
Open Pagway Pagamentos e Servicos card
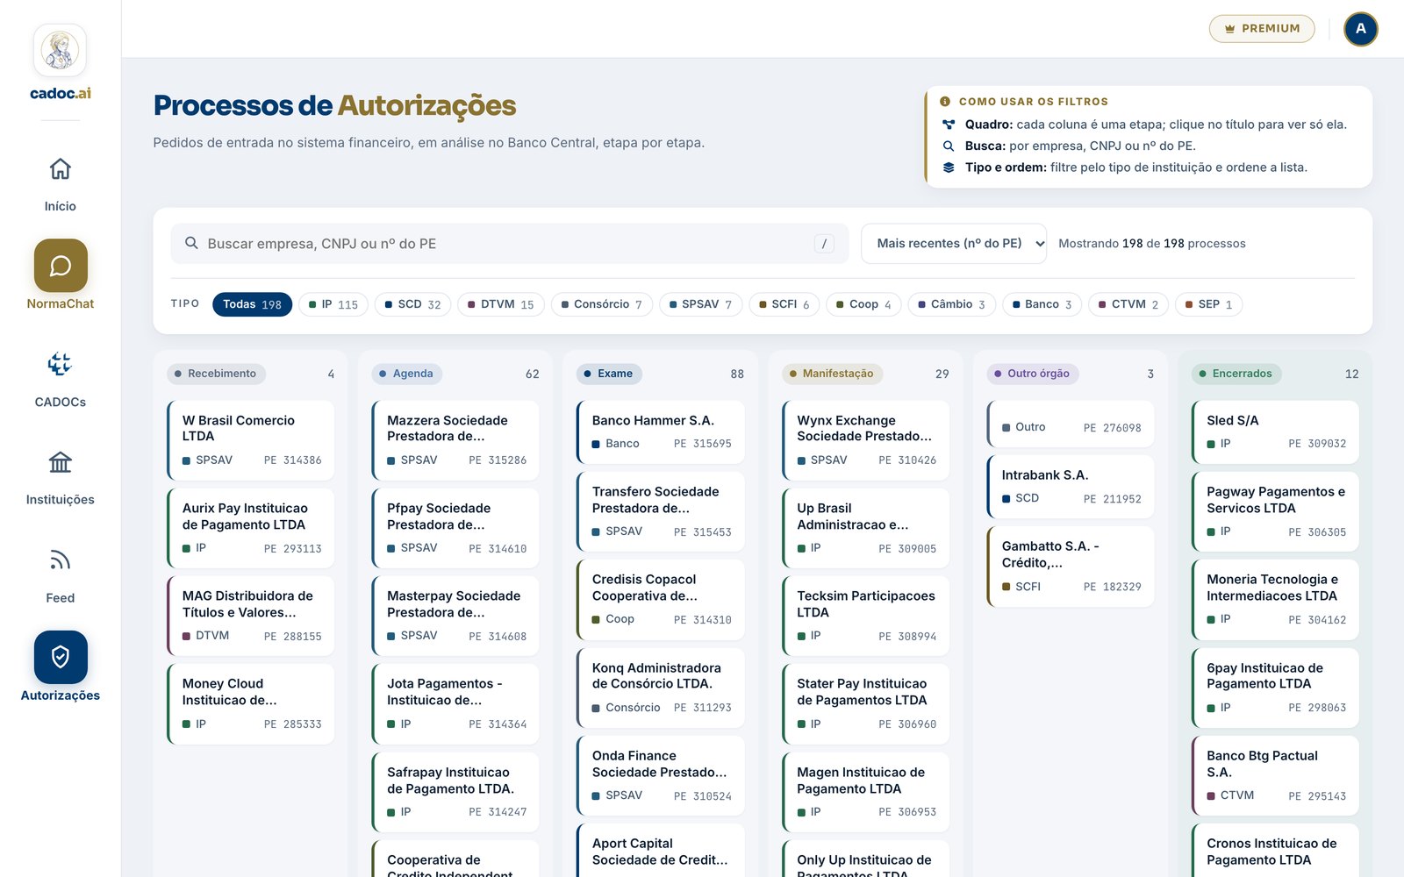pyautogui.click(x=1275, y=511)
